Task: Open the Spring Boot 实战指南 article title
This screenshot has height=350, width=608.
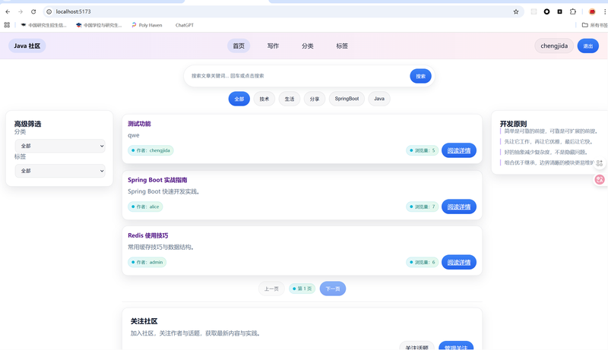Action: tap(157, 180)
